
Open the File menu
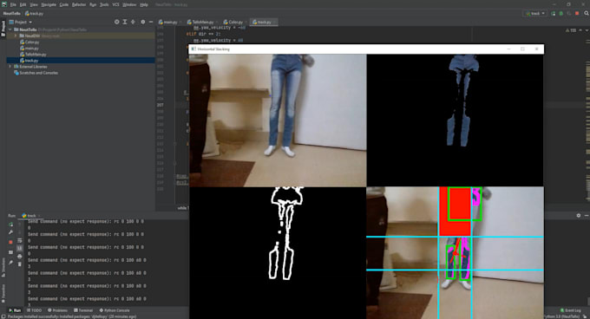coord(13,4)
